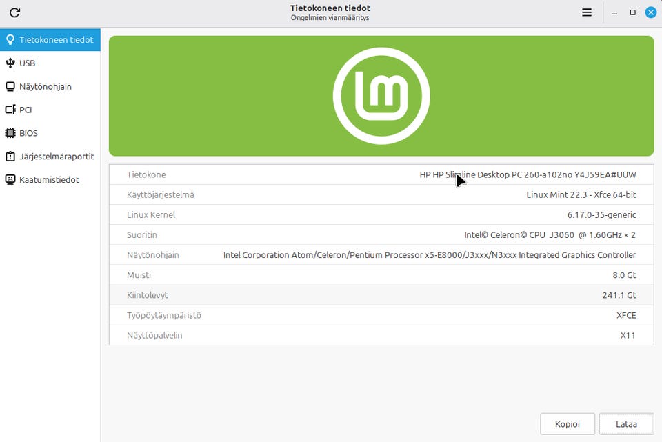662x442 pixels.
Task: Select the Tietokone row label
Action: click(x=146, y=174)
